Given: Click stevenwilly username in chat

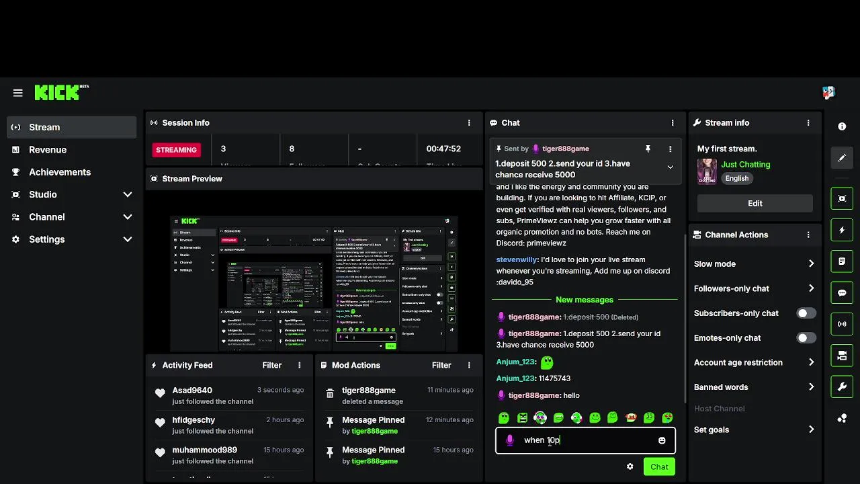Looking at the screenshot, I should [x=517, y=259].
